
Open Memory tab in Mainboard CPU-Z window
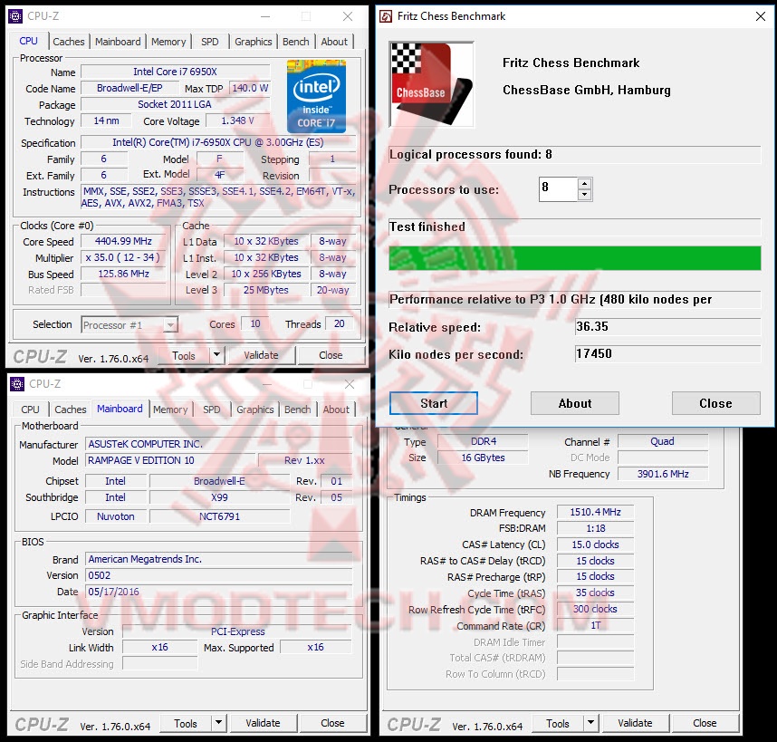tap(170, 410)
